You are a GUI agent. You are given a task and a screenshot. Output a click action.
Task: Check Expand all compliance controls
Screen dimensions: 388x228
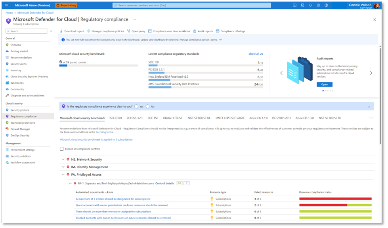point(61,149)
